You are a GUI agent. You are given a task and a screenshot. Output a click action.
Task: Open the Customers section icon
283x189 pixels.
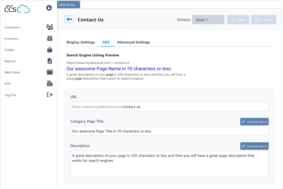pos(50,27)
